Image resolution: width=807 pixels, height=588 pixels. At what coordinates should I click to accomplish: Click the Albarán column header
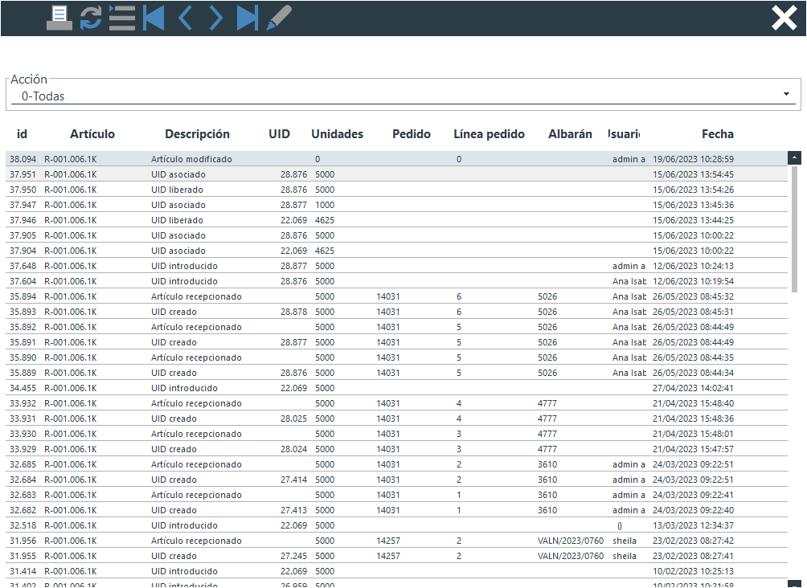coord(570,134)
